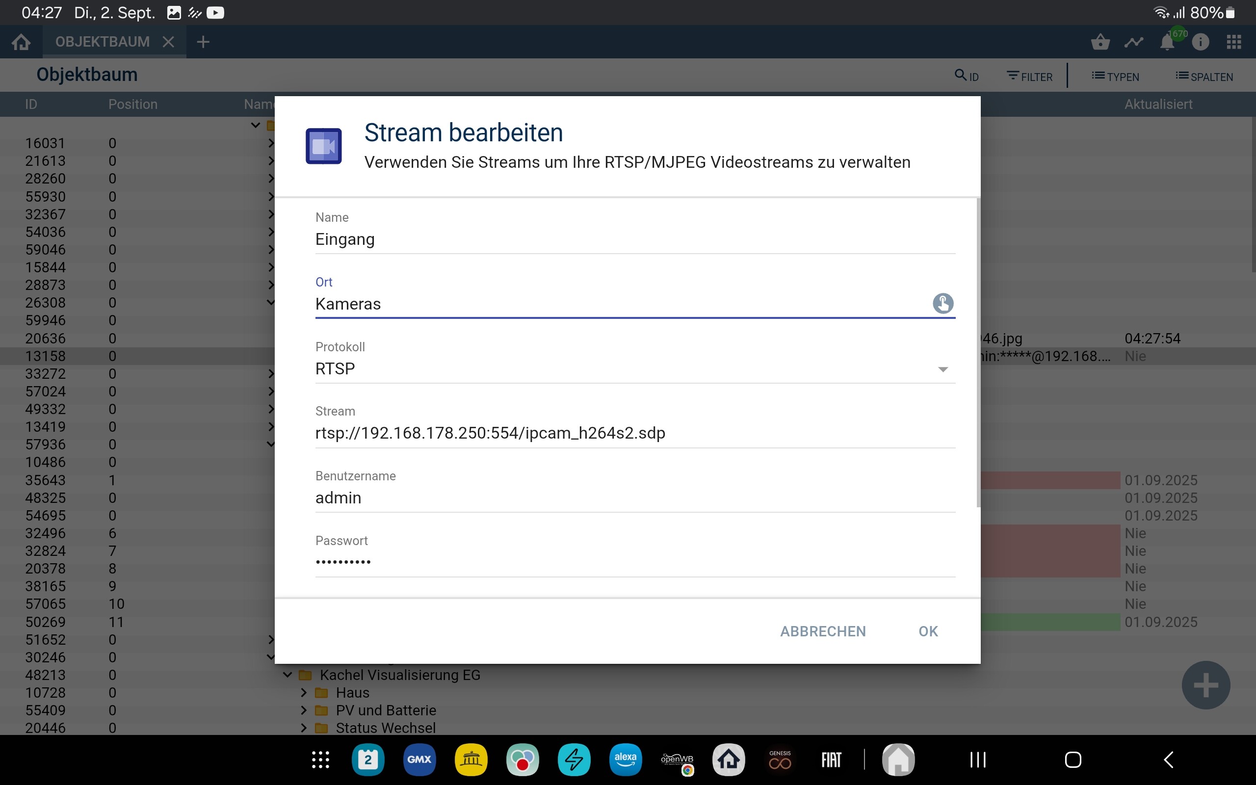Viewport: 1256px width, 785px height.
Task: Click the Stream URL input field
Action: pos(634,433)
